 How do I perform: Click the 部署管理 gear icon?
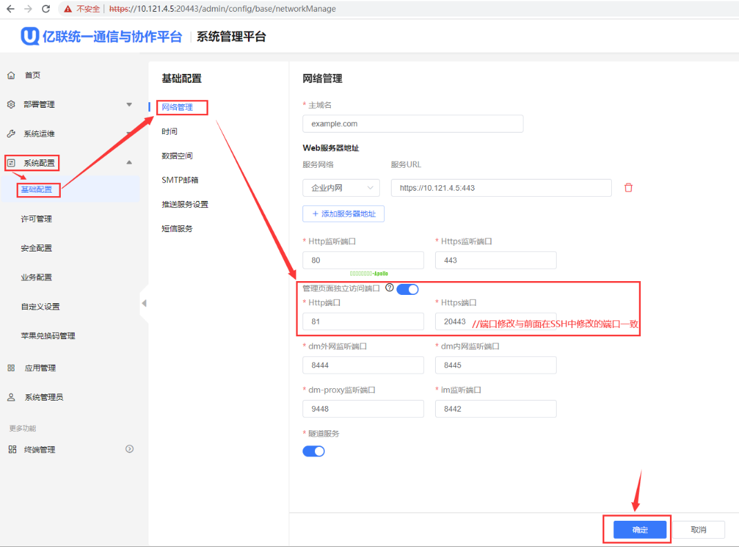click(x=11, y=105)
